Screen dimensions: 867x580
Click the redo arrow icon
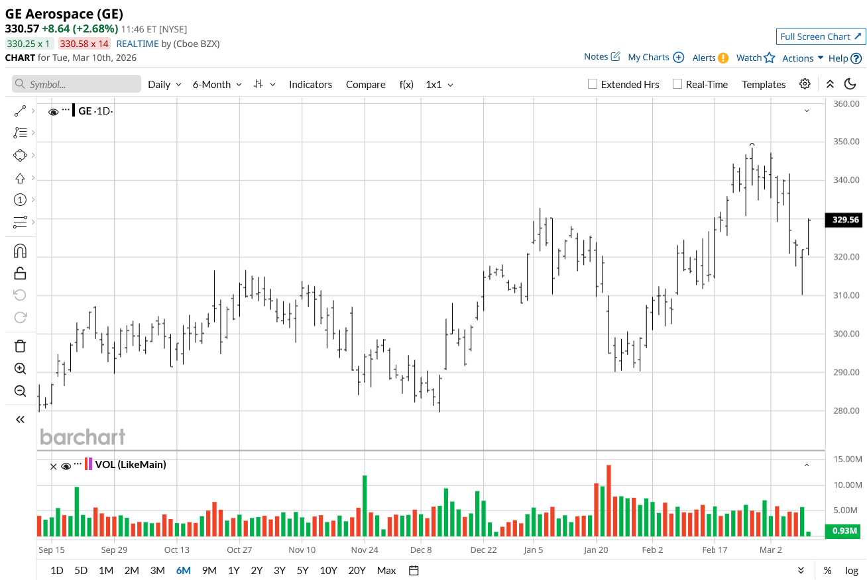tap(20, 317)
